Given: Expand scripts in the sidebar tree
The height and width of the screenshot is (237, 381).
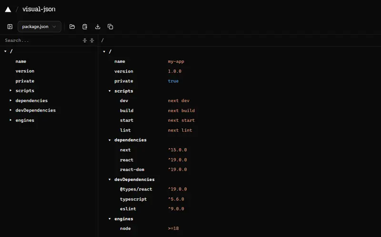Looking at the screenshot, I should pyautogui.click(x=10, y=90).
